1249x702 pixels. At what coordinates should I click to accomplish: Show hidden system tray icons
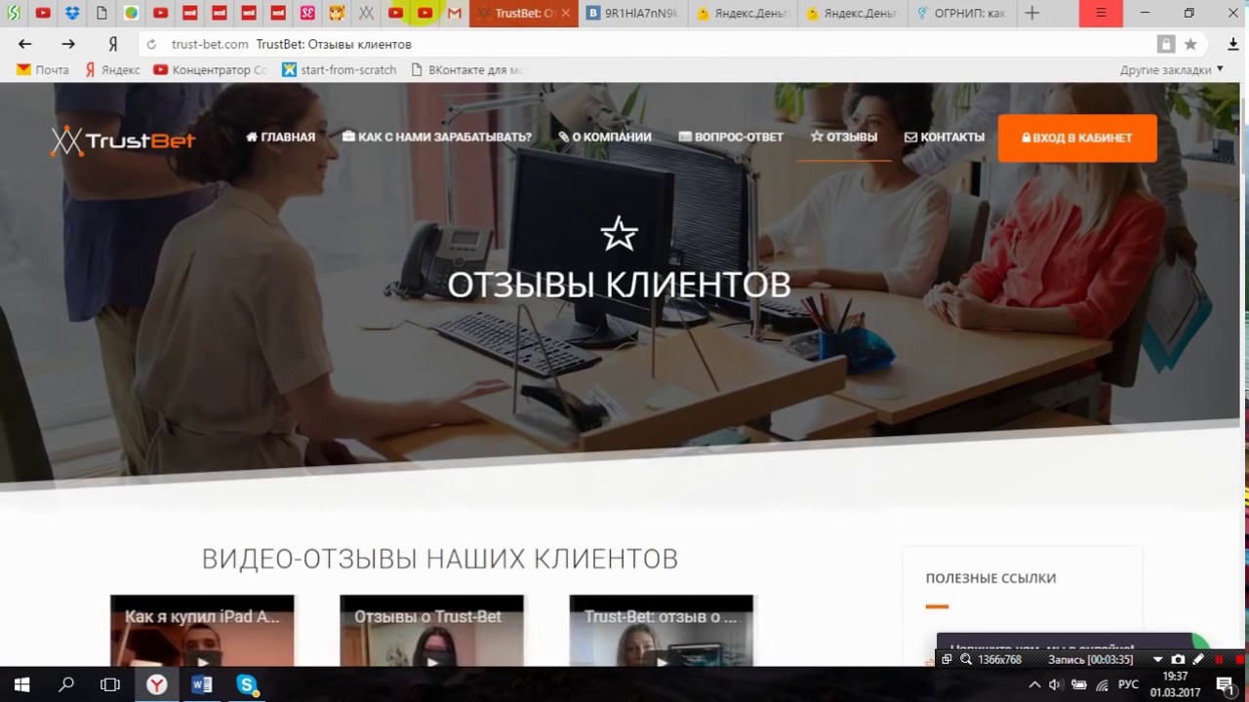point(1034,684)
